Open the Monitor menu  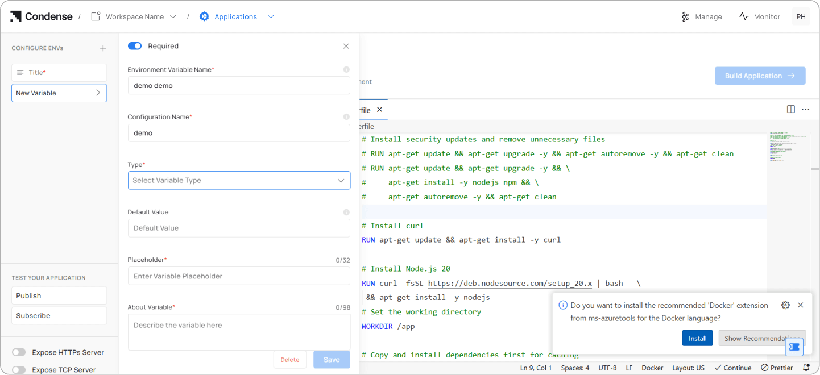[x=759, y=16]
